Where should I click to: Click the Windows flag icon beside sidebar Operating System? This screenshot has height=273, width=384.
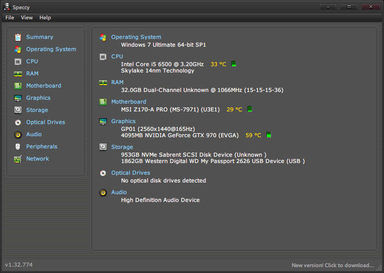coord(18,49)
